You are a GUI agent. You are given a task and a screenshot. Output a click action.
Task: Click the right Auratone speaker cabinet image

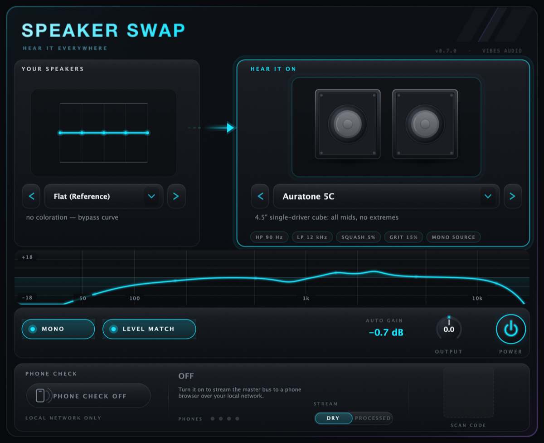(x=425, y=124)
